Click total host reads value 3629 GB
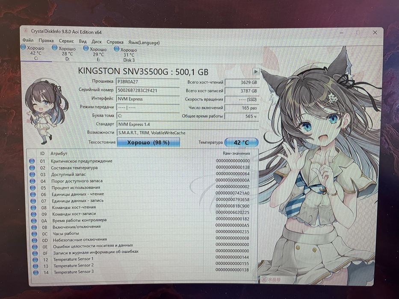399x299 pixels. click(x=242, y=82)
